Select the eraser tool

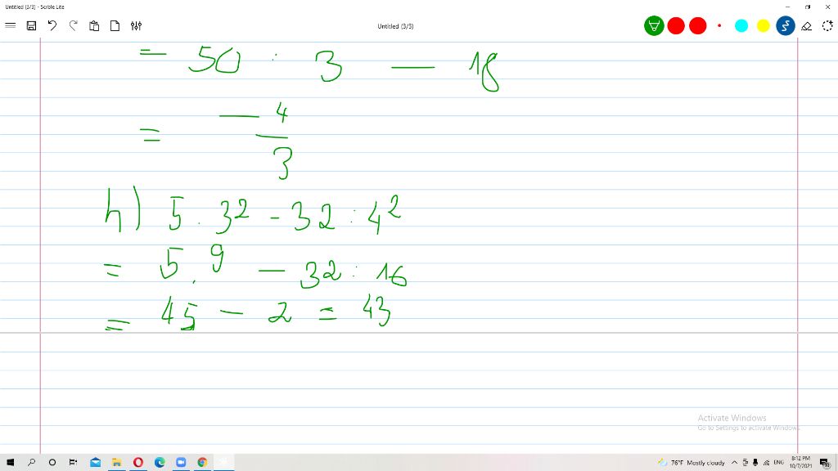pos(806,25)
